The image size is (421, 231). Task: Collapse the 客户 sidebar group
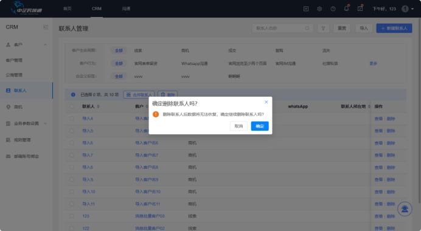[45, 45]
